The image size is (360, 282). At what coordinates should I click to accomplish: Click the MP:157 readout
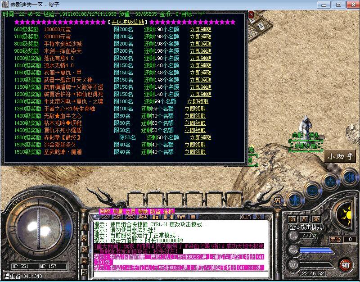point(48,266)
